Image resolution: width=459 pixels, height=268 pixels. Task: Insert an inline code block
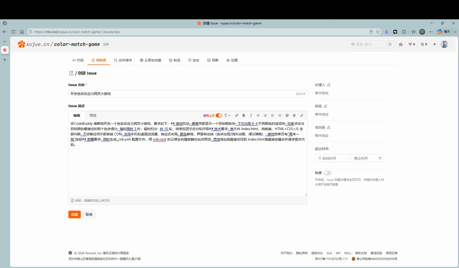(x=258, y=116)
